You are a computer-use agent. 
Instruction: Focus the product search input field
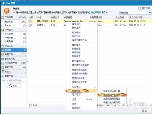coord(14,80)
